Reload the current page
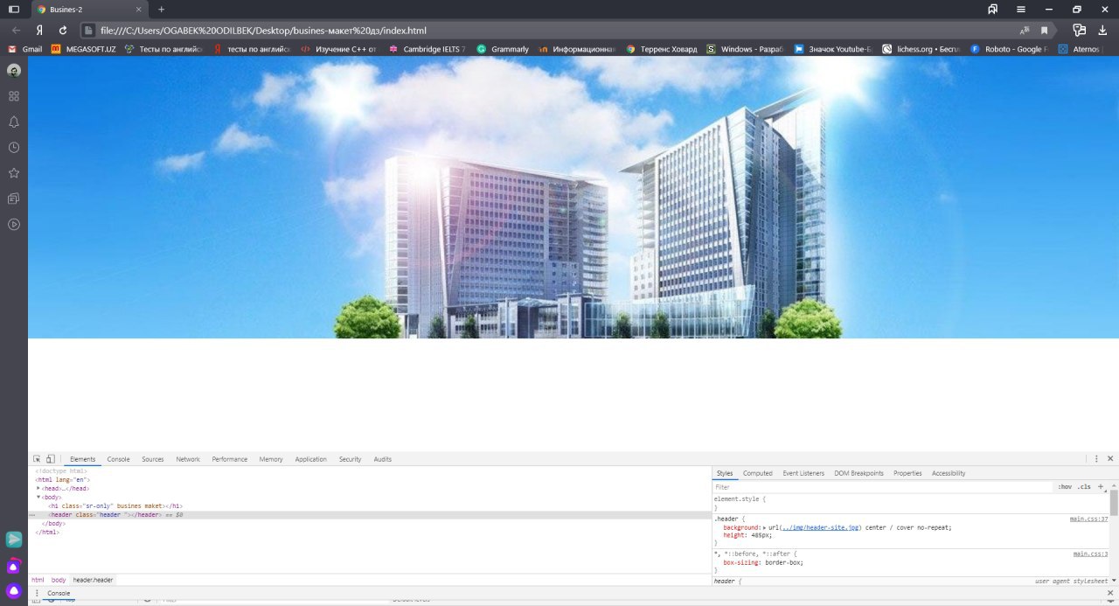This screenshot has width=1119, height=606. 63,30
